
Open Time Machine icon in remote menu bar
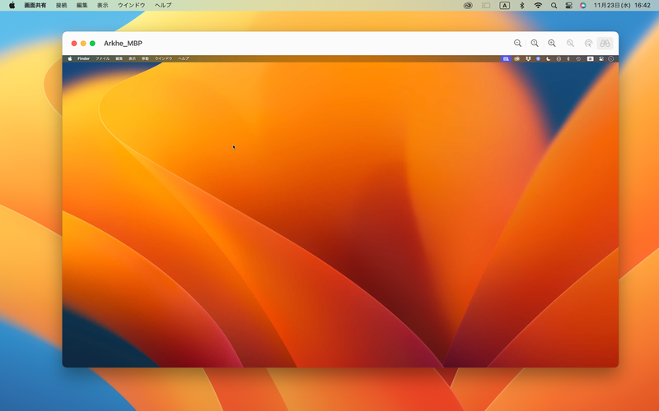click(578, 58)
